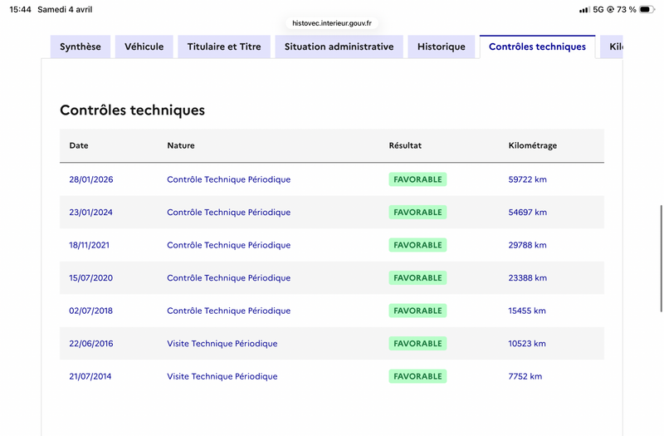The width and height of the screenshot is (664, 436).
Task: Open the partially visible Kilométrage tab
Action: [x=612, y=47]
